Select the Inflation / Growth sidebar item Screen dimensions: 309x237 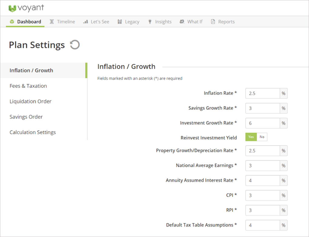pos(31,71)
